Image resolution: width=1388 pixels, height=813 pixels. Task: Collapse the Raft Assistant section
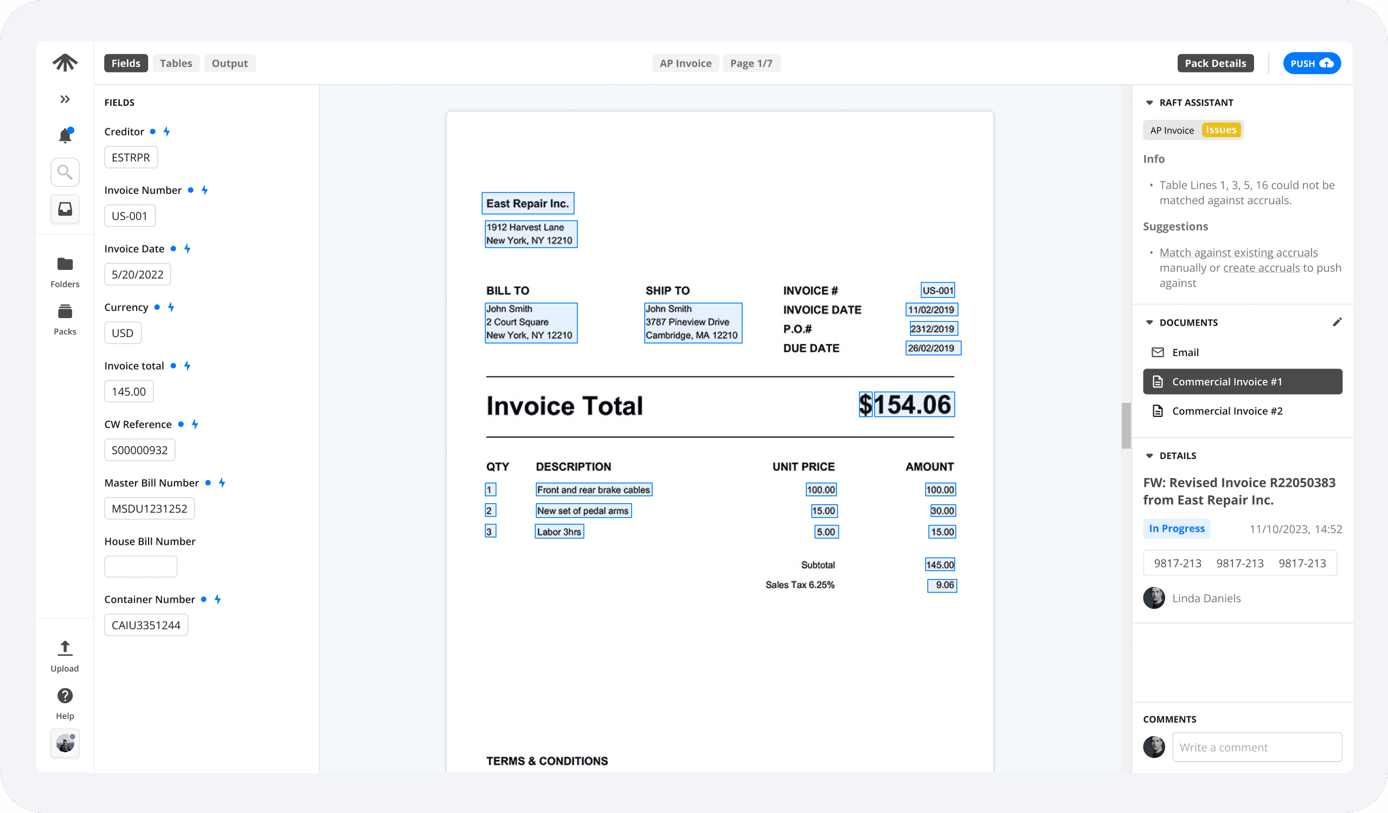[x=1149, y=102]
